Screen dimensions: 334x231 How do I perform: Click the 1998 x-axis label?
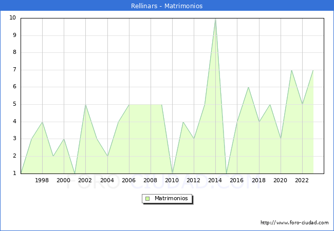(42, 180)
